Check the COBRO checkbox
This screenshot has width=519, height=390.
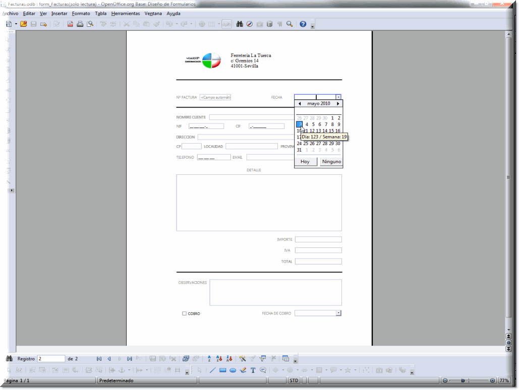pos(185,313)
